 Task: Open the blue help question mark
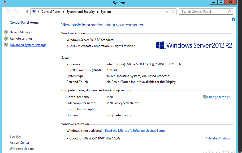click(x=233, y=19)
